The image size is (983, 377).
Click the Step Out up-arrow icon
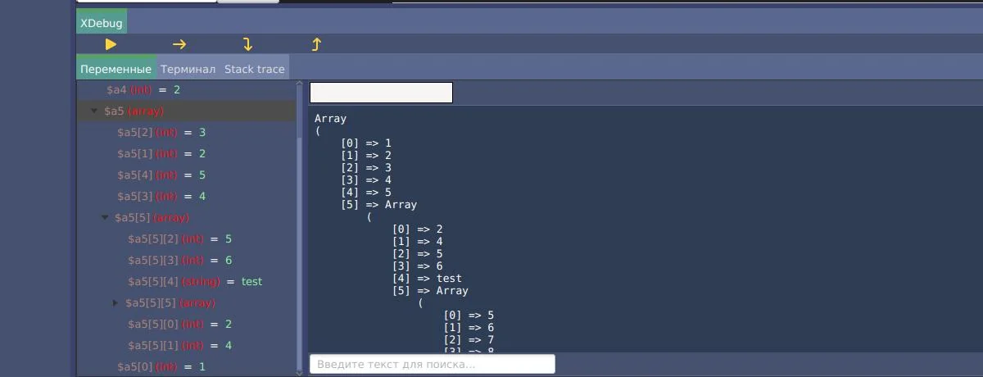(316, 44)
